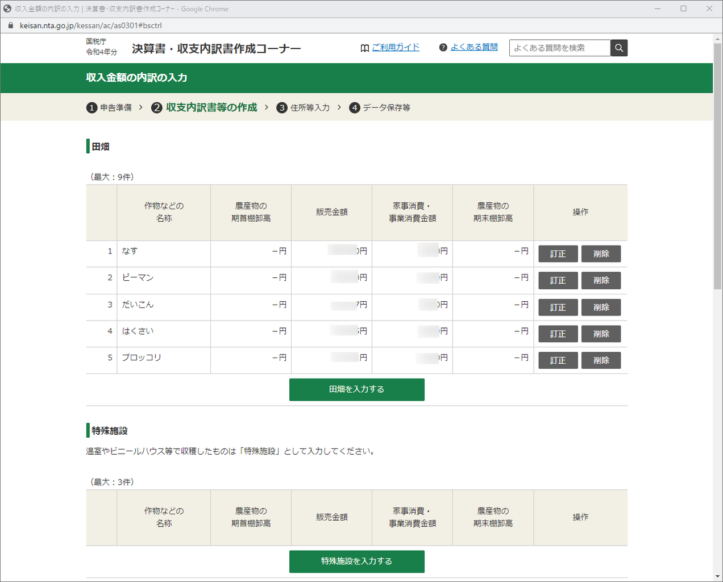Viewport: 723px width, 582px height.
Task: Click 訂正 for the なす row
Action: coord(558,254)
